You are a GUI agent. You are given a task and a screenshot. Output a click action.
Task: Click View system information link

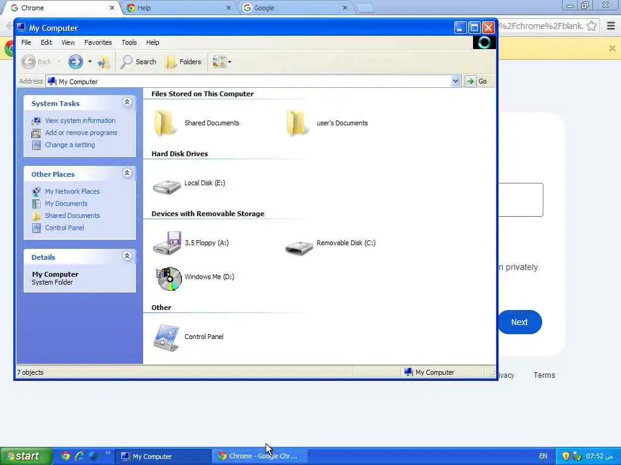[80, 120]
